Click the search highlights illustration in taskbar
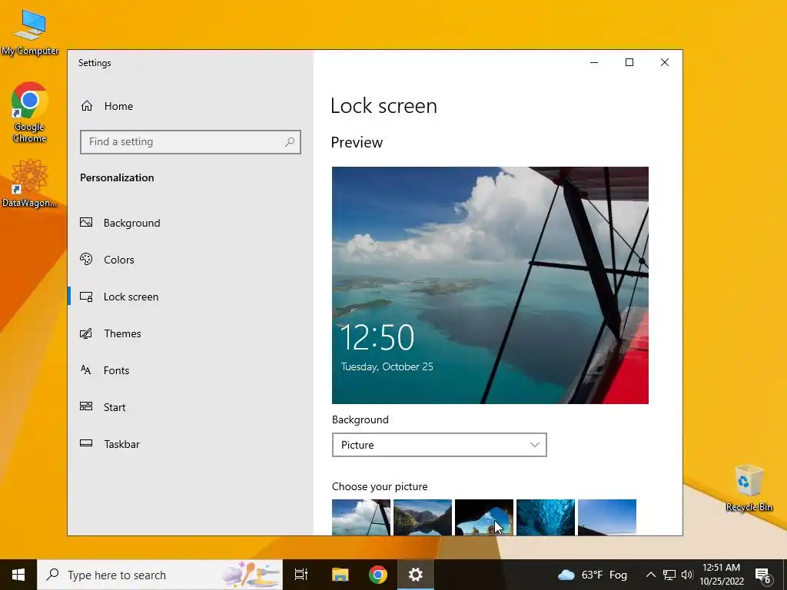787x590 pixels. 251,575
